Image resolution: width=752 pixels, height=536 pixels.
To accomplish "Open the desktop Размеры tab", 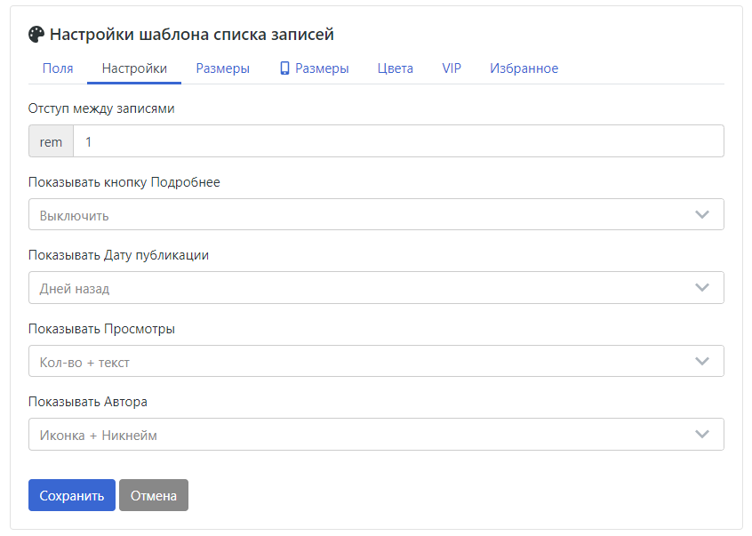I will (222, 68).
